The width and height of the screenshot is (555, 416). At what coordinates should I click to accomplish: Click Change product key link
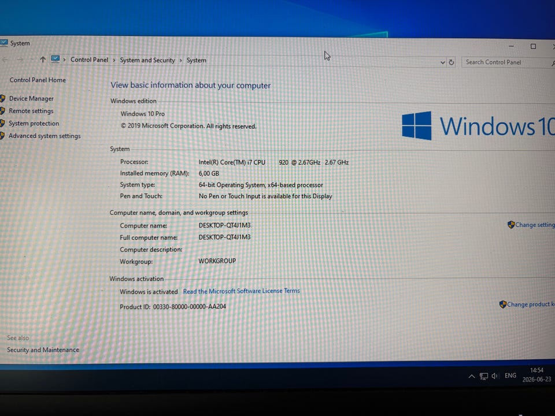point(531,304)
